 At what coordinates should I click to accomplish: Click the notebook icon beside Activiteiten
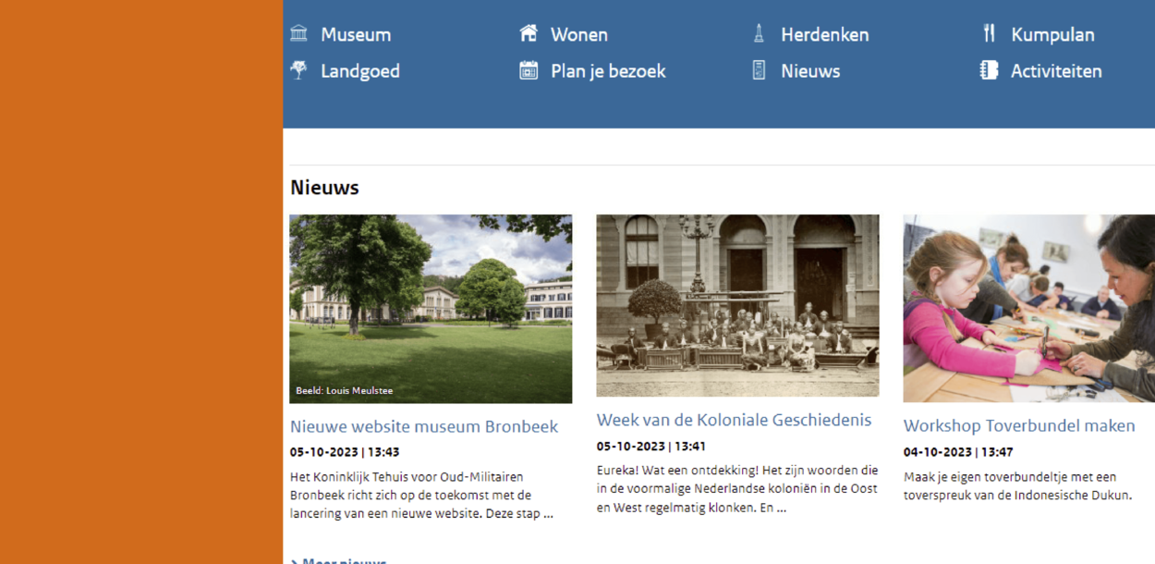pyautogui.click(x=989, y=70)
